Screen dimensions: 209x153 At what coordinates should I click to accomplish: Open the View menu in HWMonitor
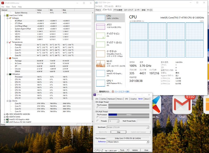[x=8, y=7]
